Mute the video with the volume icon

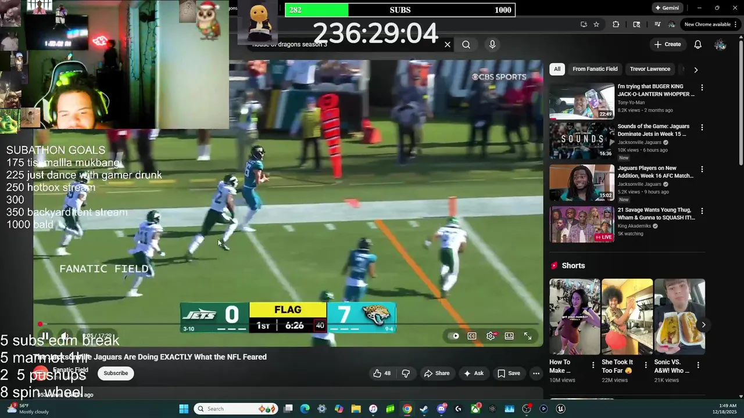tap(65, 336)
